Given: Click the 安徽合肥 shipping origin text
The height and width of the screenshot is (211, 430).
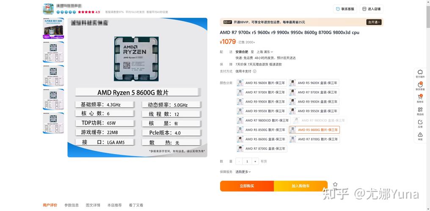Looking at the screenshot, I should (242, 51).
